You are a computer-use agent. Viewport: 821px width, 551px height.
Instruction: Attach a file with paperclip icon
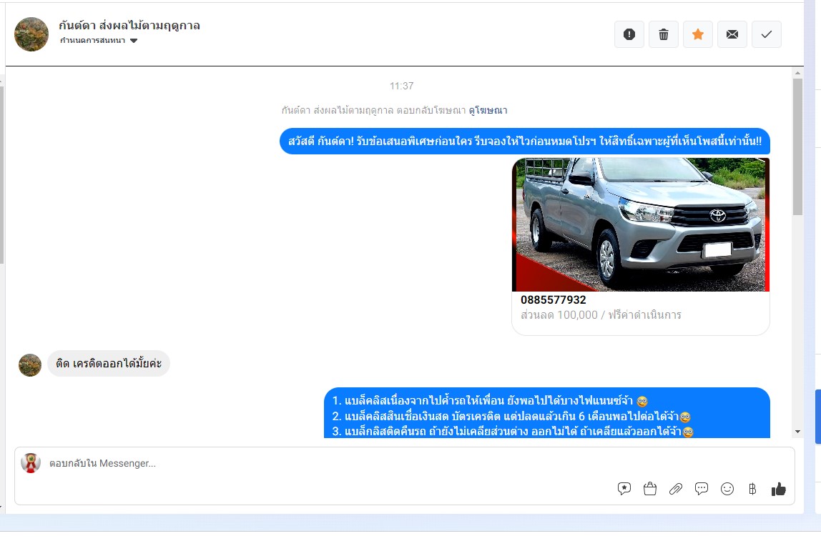(676, 489)
